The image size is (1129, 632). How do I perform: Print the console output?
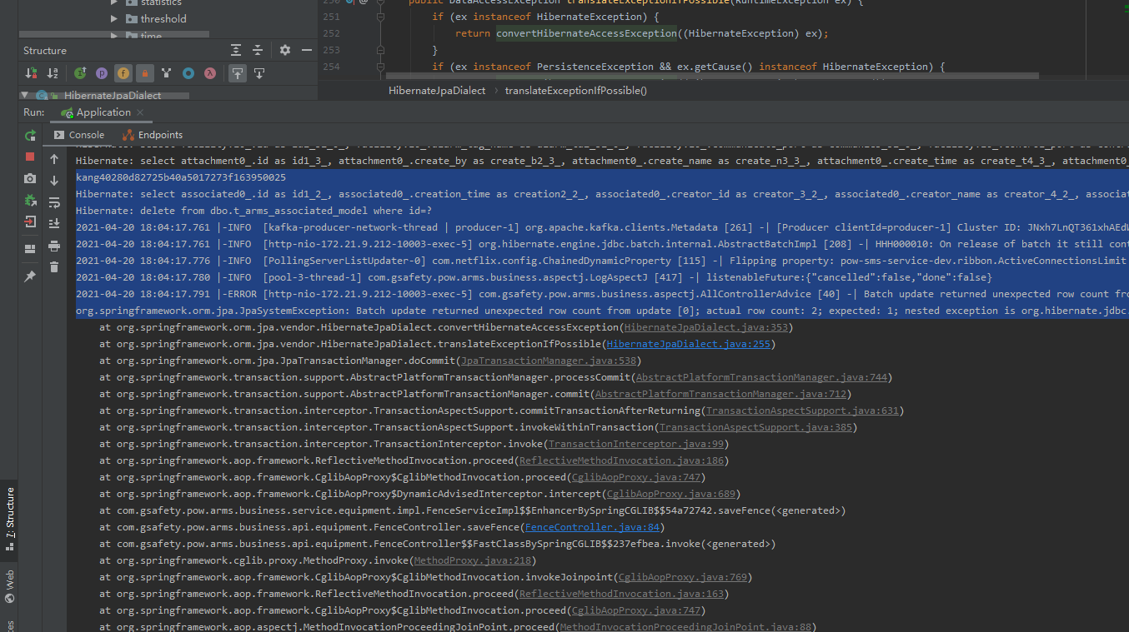click(54, 246)
